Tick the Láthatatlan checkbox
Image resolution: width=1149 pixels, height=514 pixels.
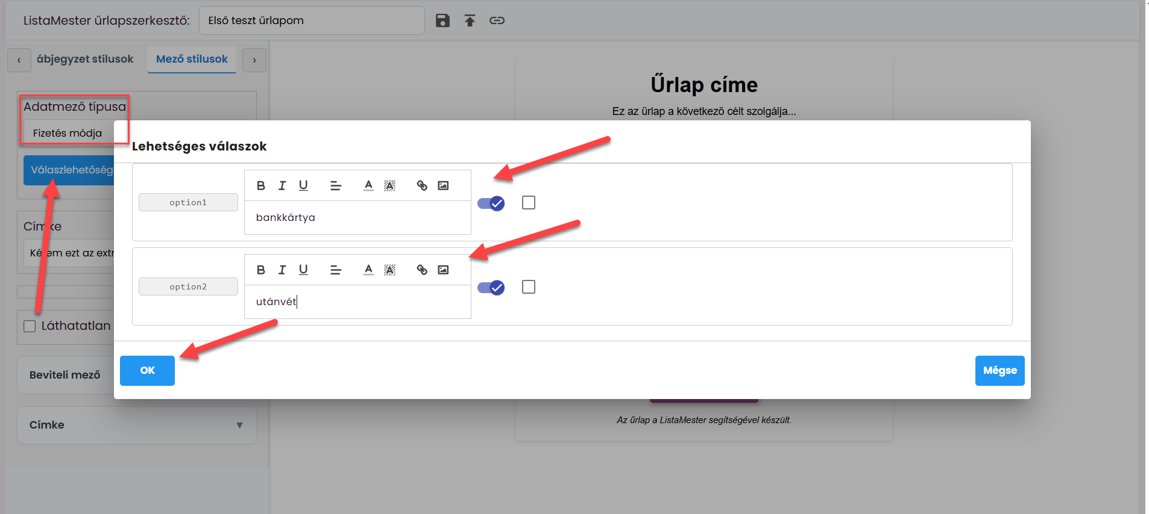[x=30, y=326]
